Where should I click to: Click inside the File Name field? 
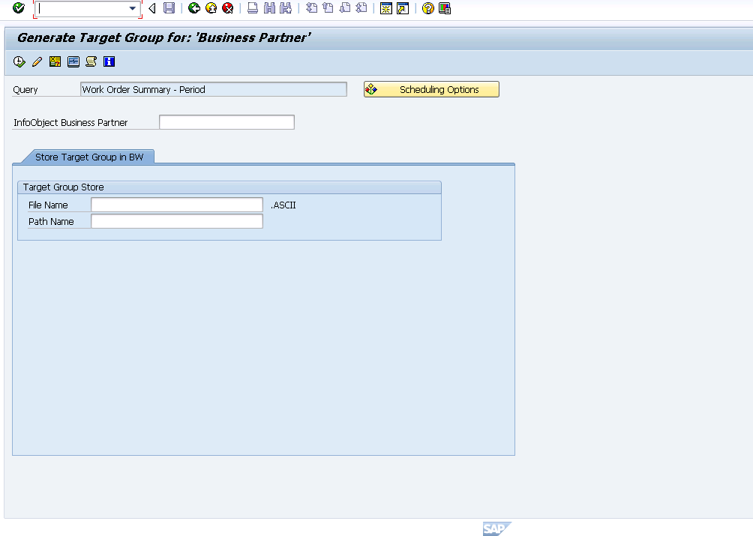click(x=176, y=204)
